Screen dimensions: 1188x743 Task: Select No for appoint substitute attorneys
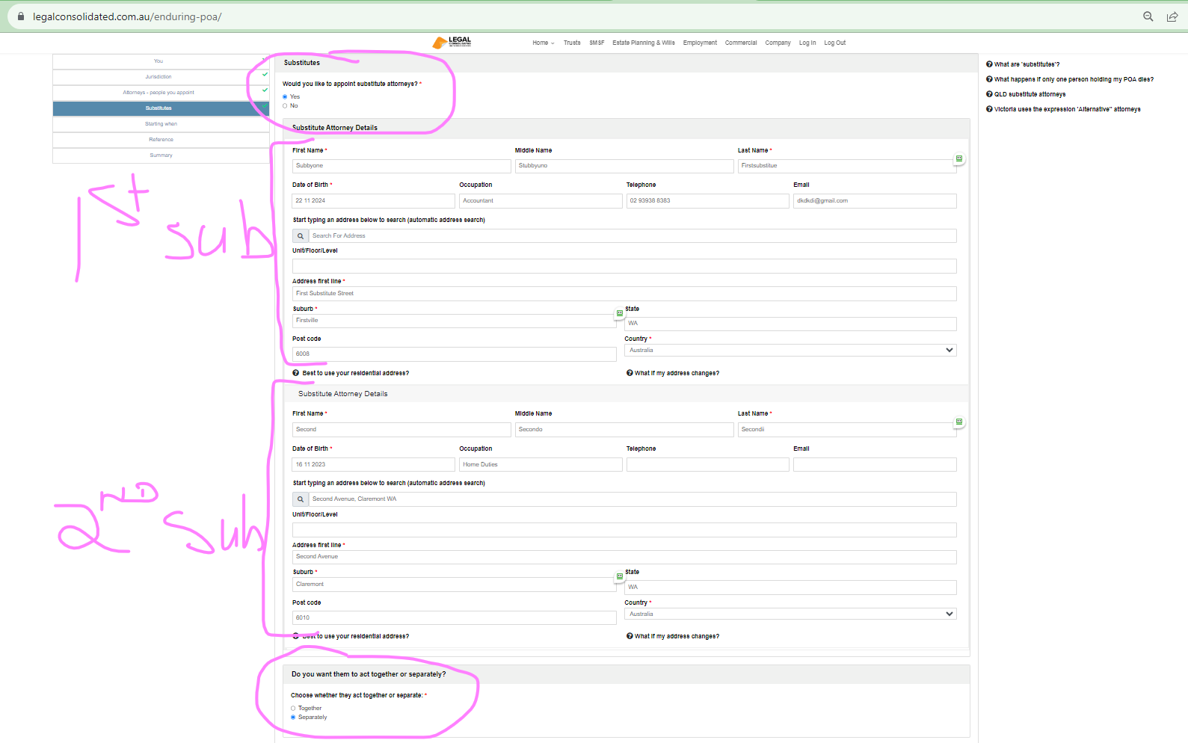[285, 105]
